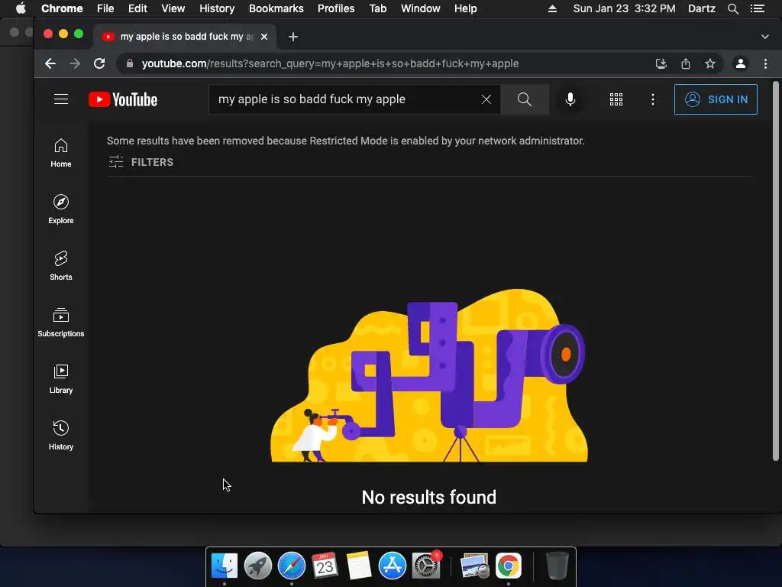Open Notes from the Dock
The height and width of the screenshot is (587, 782).
point(359,565)
